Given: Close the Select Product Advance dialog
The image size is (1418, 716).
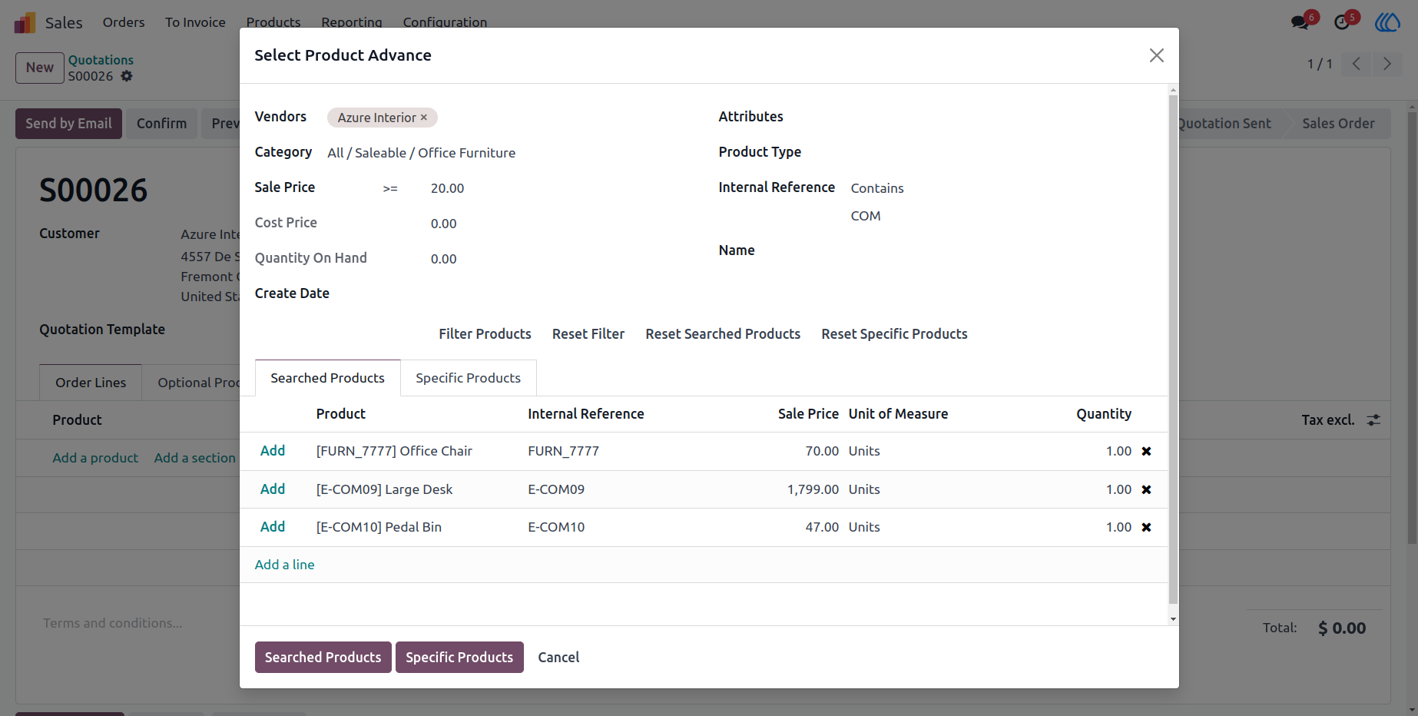Looking at the screenshot, I should 1156,55.
